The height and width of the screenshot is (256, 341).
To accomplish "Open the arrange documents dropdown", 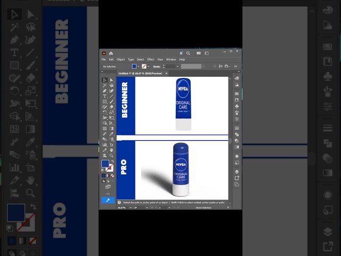I will (199, 53).
